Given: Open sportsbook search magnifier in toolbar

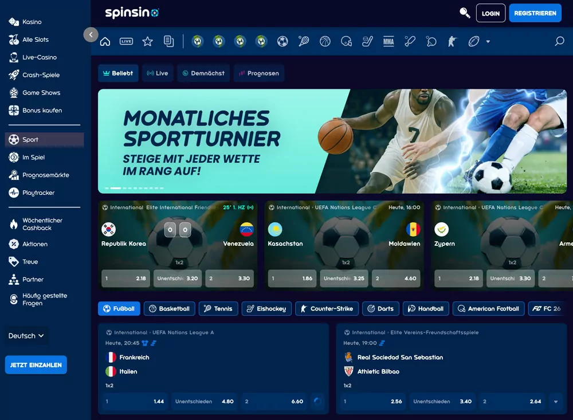Looking at the screenshot, I should [x=559, y=41].
